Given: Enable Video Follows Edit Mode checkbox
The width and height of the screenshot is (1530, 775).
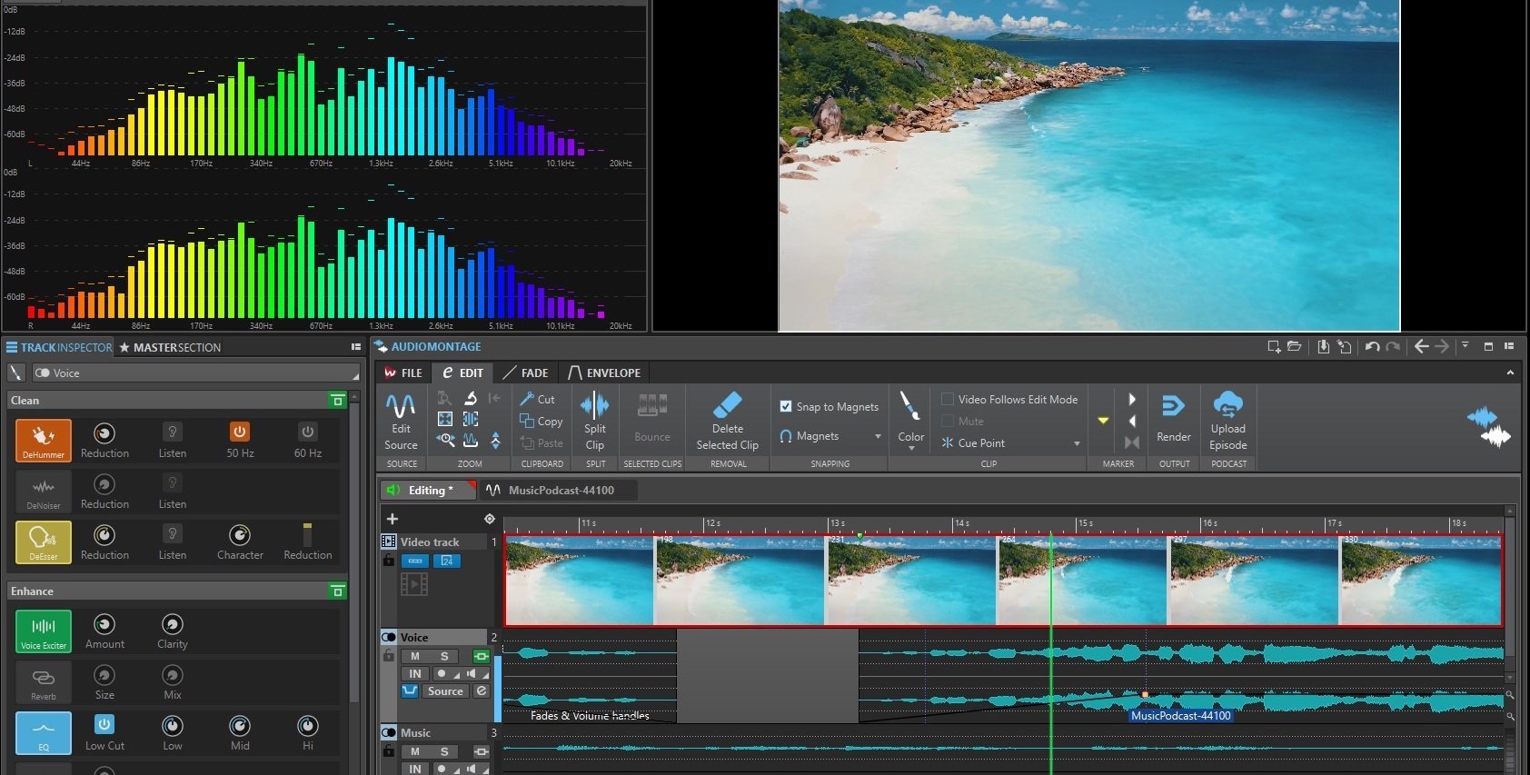Looking at the screenshot, I should 948,399.
